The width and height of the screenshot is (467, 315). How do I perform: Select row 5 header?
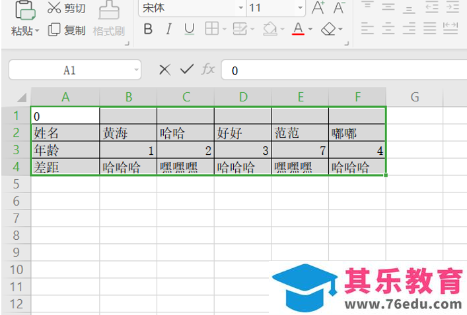click(16, 185)
